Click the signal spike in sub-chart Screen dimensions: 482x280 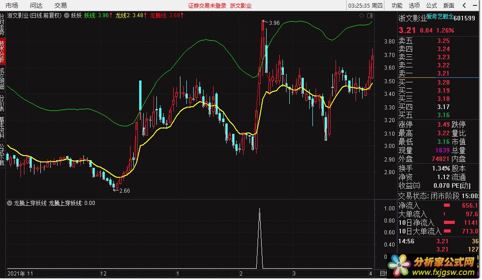tap(260, 238)
